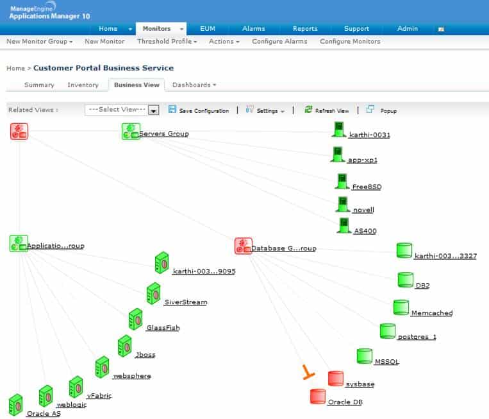Open the Memcached monitor link

(432, 313)
